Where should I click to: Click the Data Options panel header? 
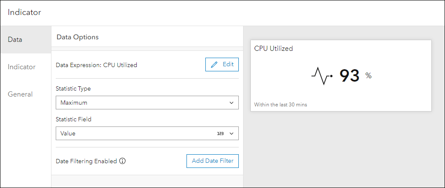(78, 37)
